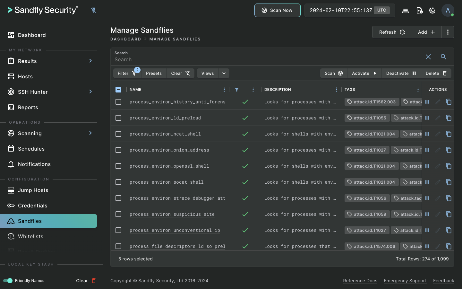Click the magnifier search icon
The height and width of the screenshot is (289, 462).
pos(443,57)
